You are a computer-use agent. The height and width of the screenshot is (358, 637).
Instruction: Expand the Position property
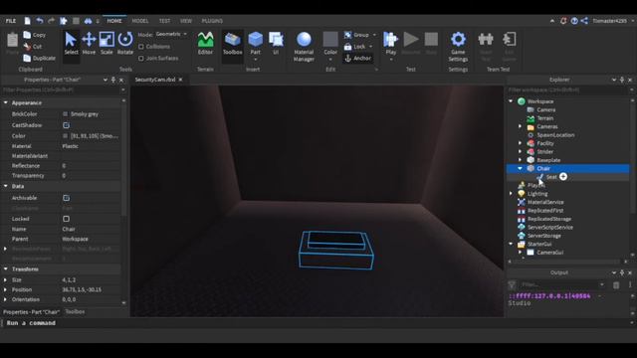pyautogui.click(x=5, y=289)
